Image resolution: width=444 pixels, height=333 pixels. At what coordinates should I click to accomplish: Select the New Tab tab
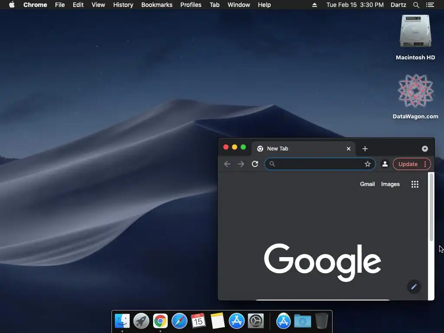click(303, 149)
